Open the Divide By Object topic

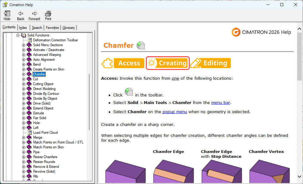point(45,99)
